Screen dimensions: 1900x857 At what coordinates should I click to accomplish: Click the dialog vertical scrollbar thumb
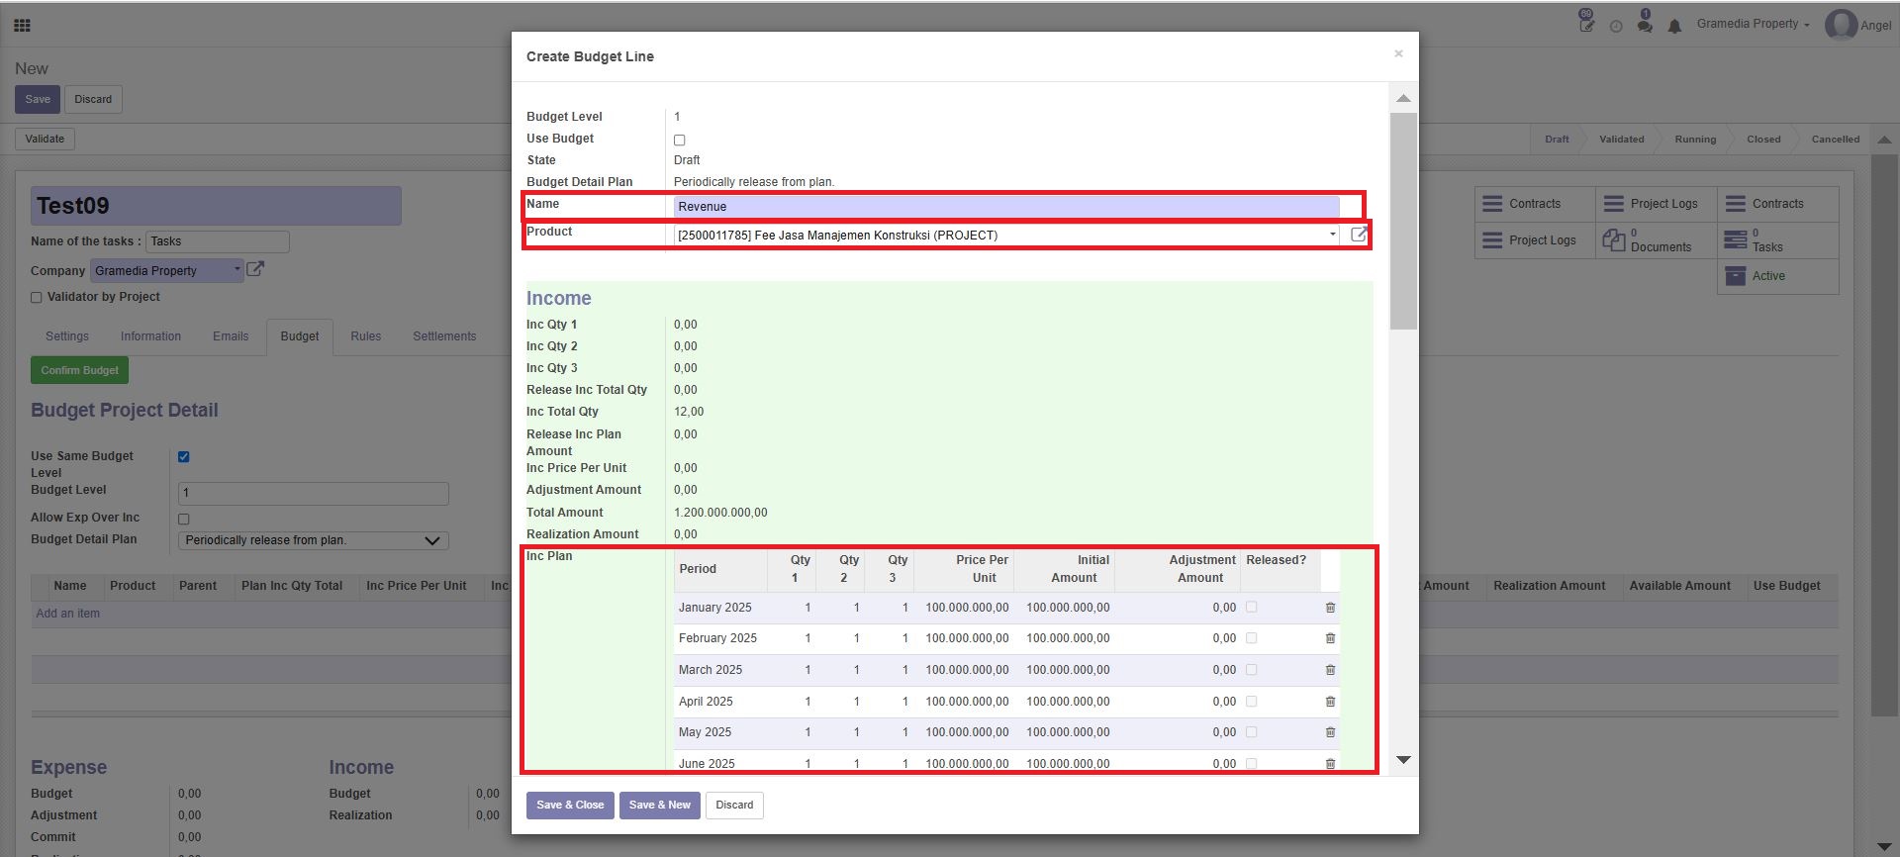(1403, 221)
